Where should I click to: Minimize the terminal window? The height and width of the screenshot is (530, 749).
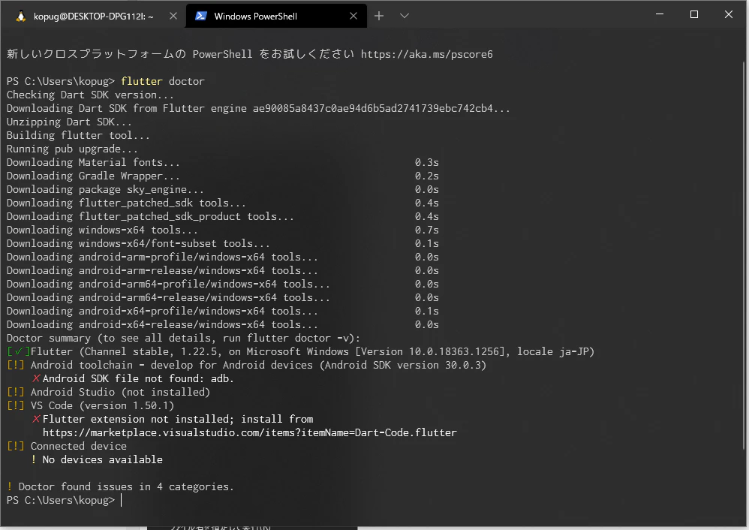pos(660,14)
